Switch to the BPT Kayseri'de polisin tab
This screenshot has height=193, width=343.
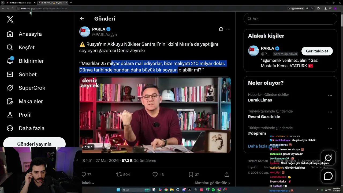click(x=20, y=3)
